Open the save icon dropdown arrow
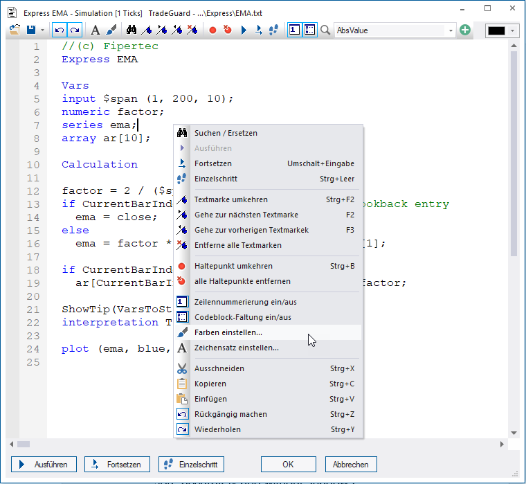 (x=43, y=30)
